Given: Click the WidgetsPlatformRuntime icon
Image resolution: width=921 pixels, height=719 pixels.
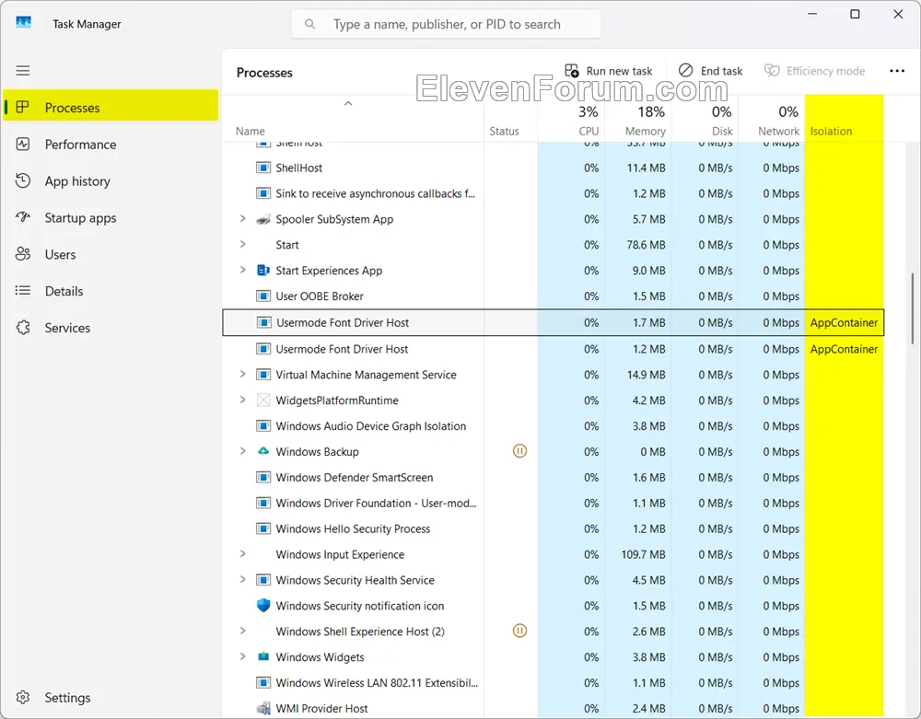Looking at the screenshot, I should point(263,400).
